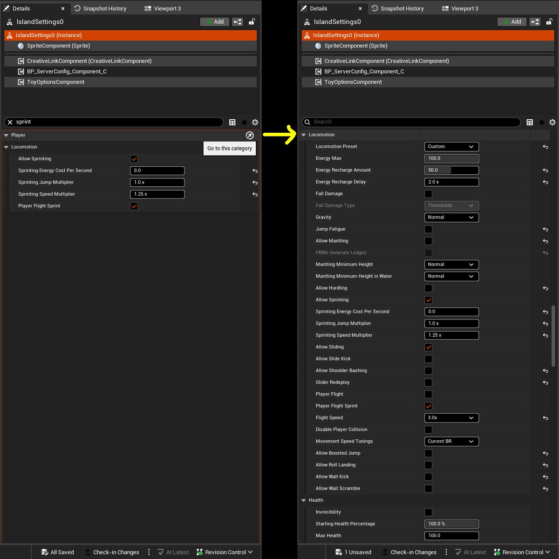Enable the Fall Damage checkbox
This screenshot has width=559, height=559.
click(429, 194)
